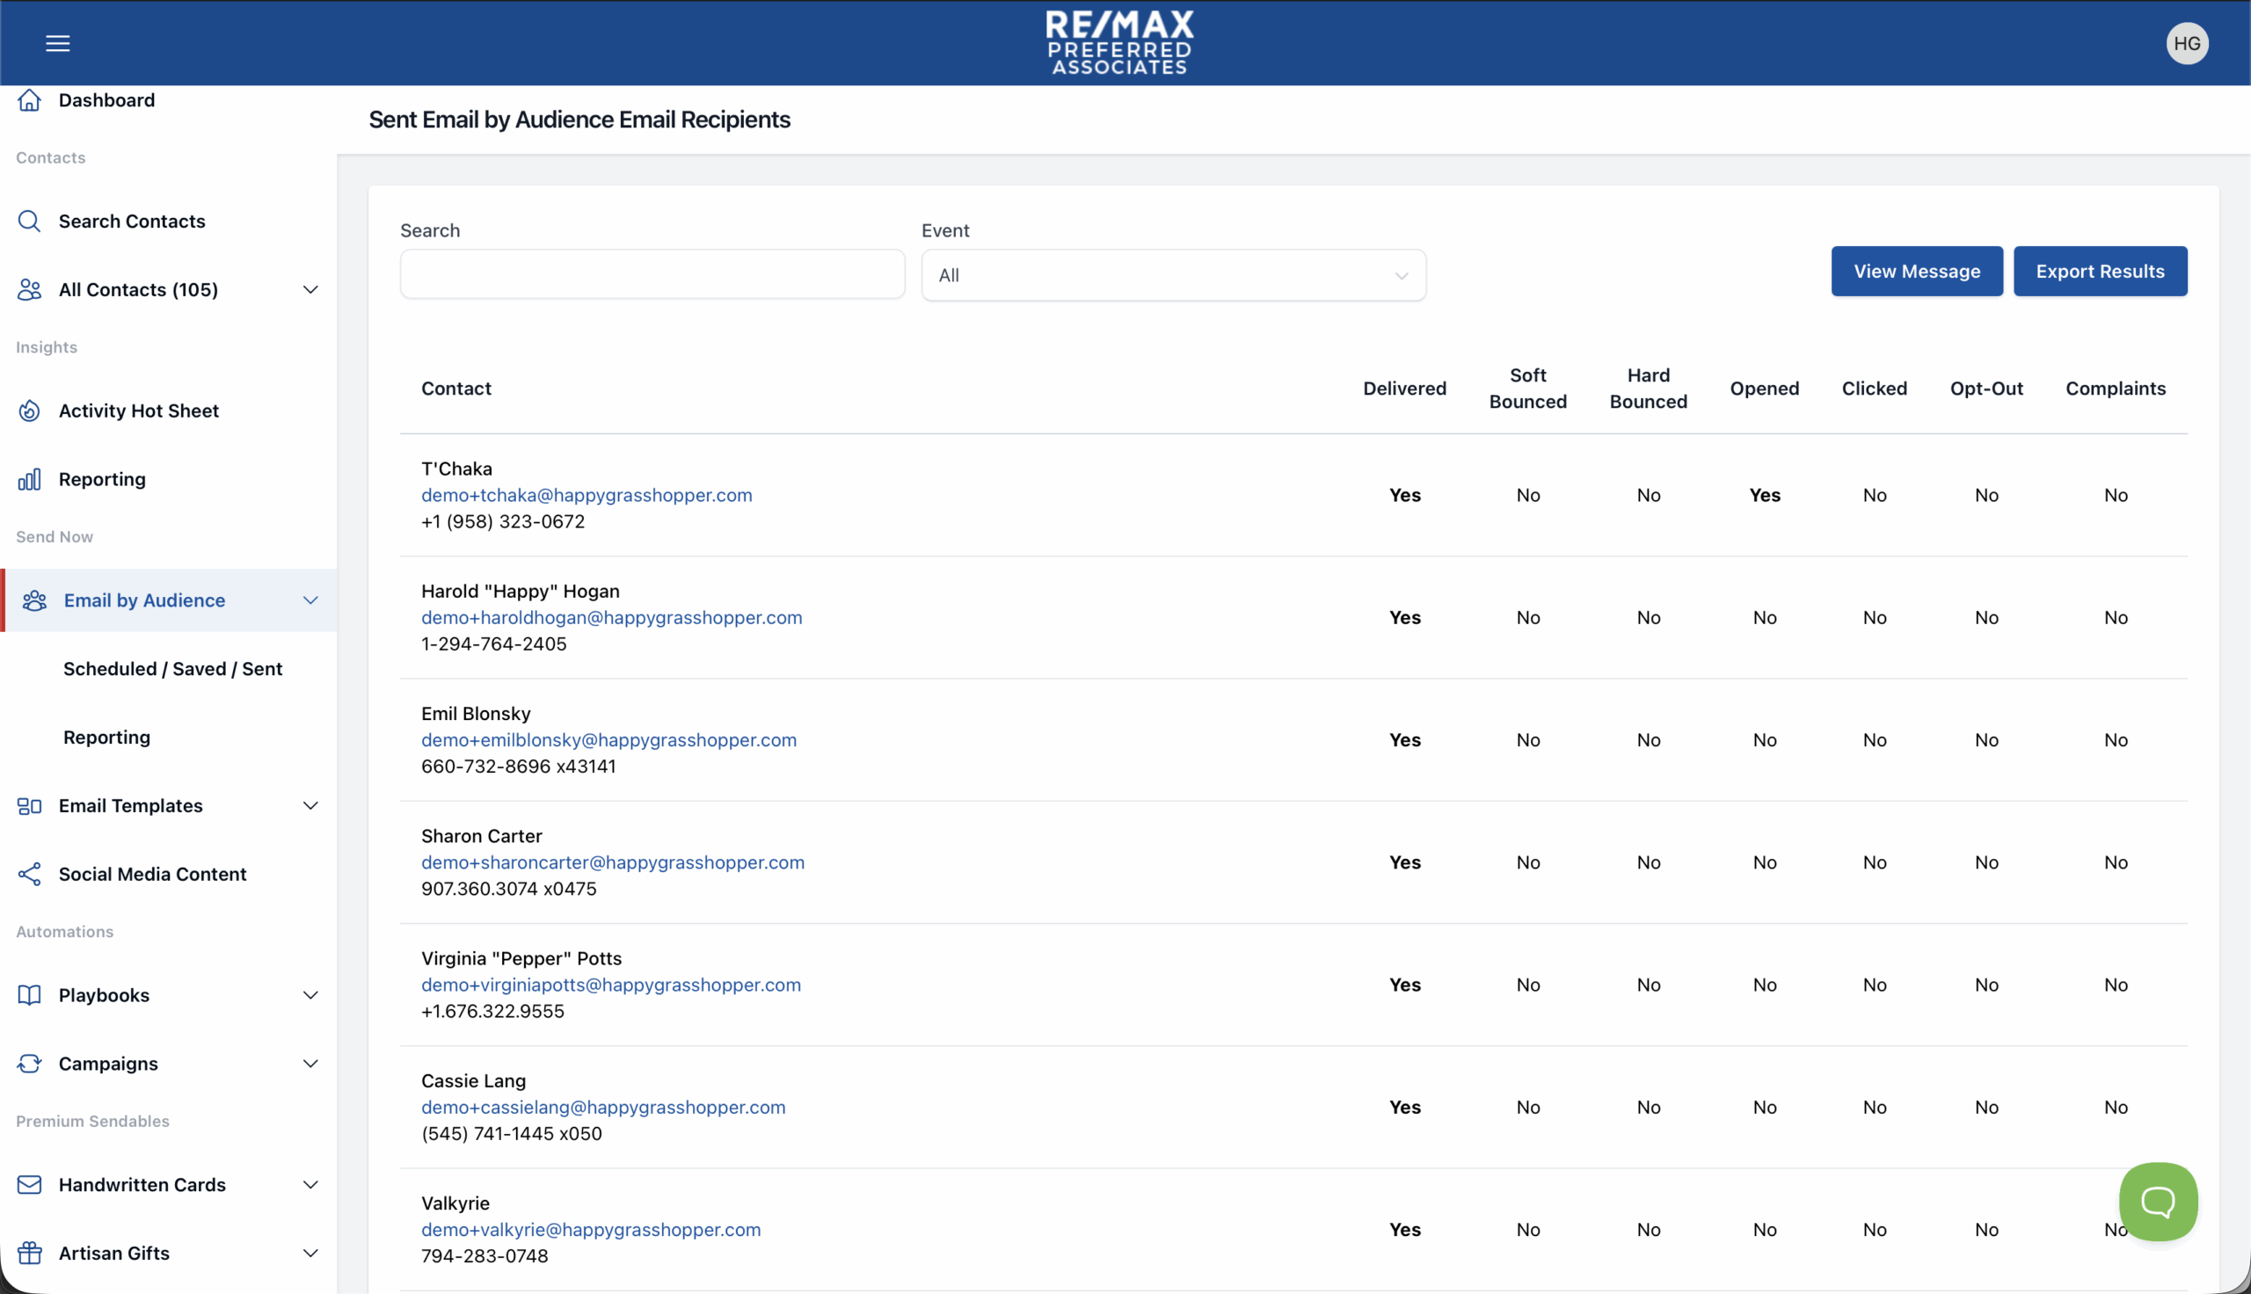Expand the All Contacts (105) chevron
The height and width of the screenshot is (1294, 2251).
[310, 290]
